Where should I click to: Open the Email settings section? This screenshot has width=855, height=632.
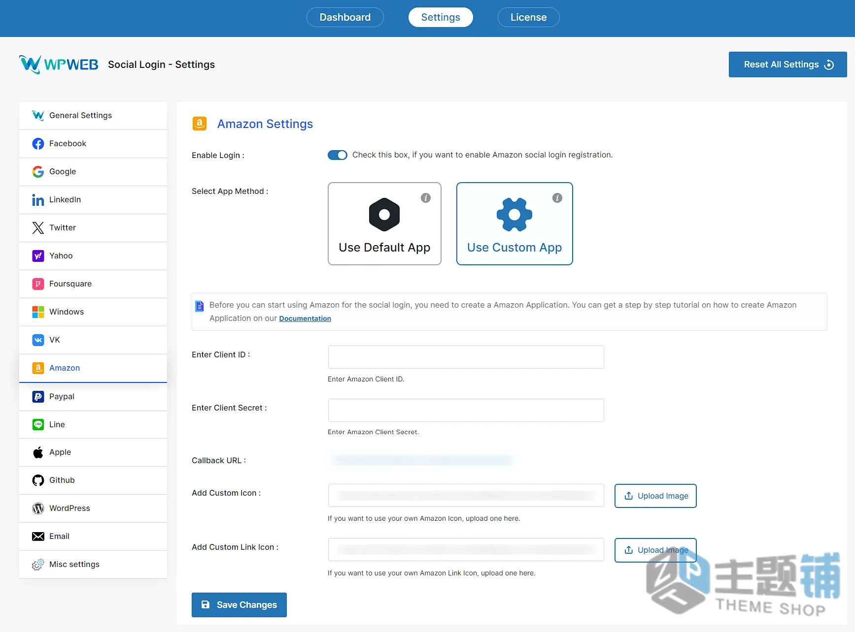coord(93,536)
